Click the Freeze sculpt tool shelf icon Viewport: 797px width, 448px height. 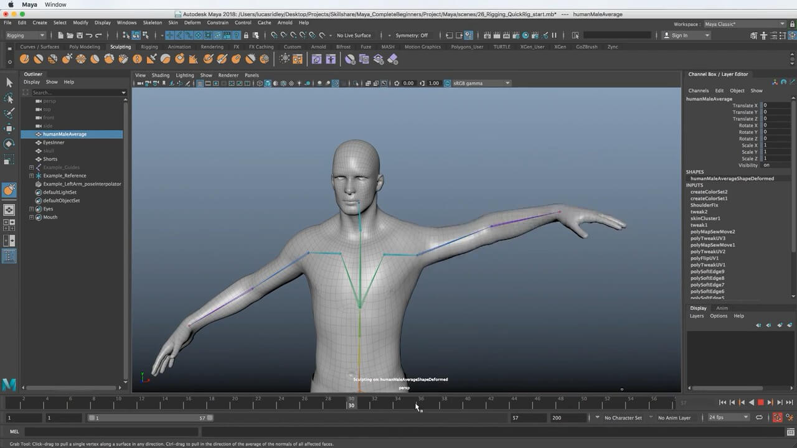[x=264, y=59]
